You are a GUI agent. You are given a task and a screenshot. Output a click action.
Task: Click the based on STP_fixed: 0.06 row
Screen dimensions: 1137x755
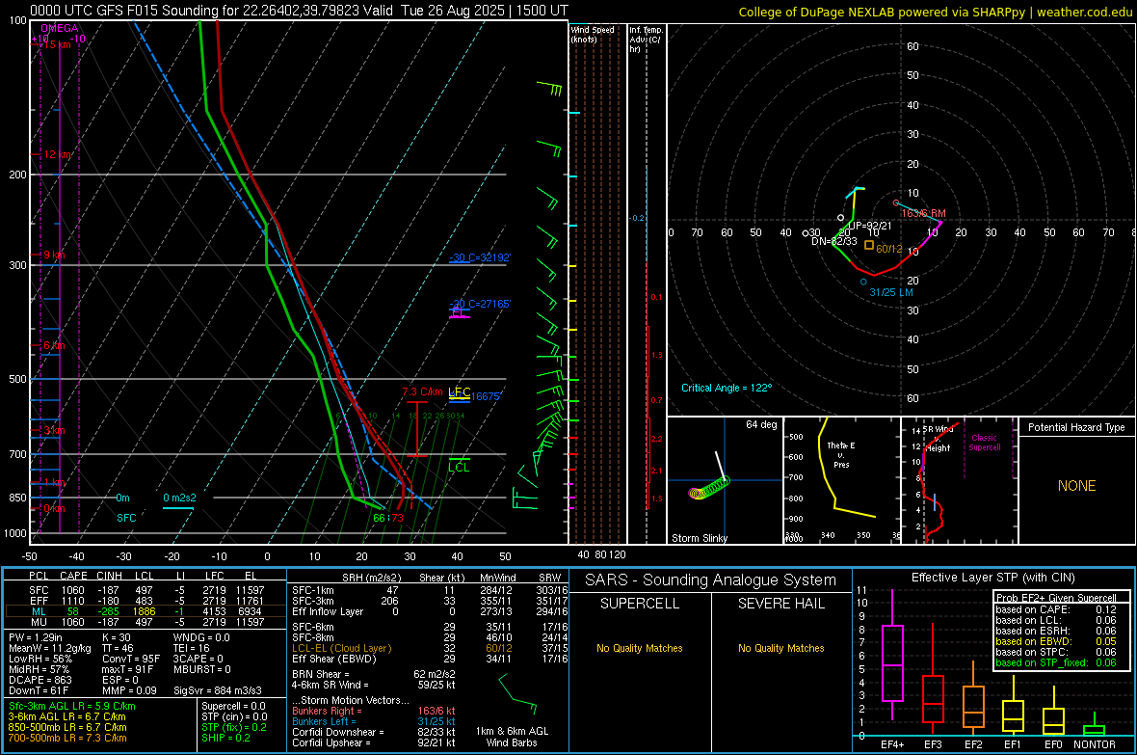click(1056, 662)
